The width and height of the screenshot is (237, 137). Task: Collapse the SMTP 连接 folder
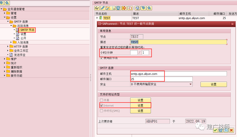tap(8, 22)
